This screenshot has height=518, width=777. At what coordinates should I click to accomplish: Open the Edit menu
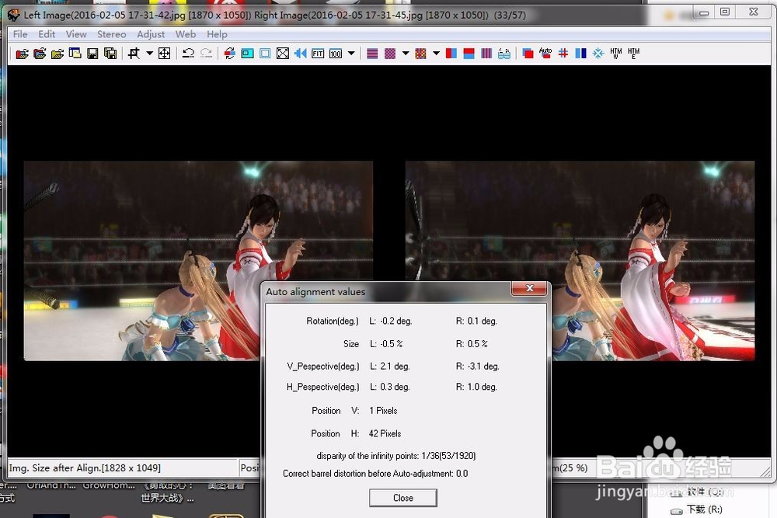pos(47,34)
